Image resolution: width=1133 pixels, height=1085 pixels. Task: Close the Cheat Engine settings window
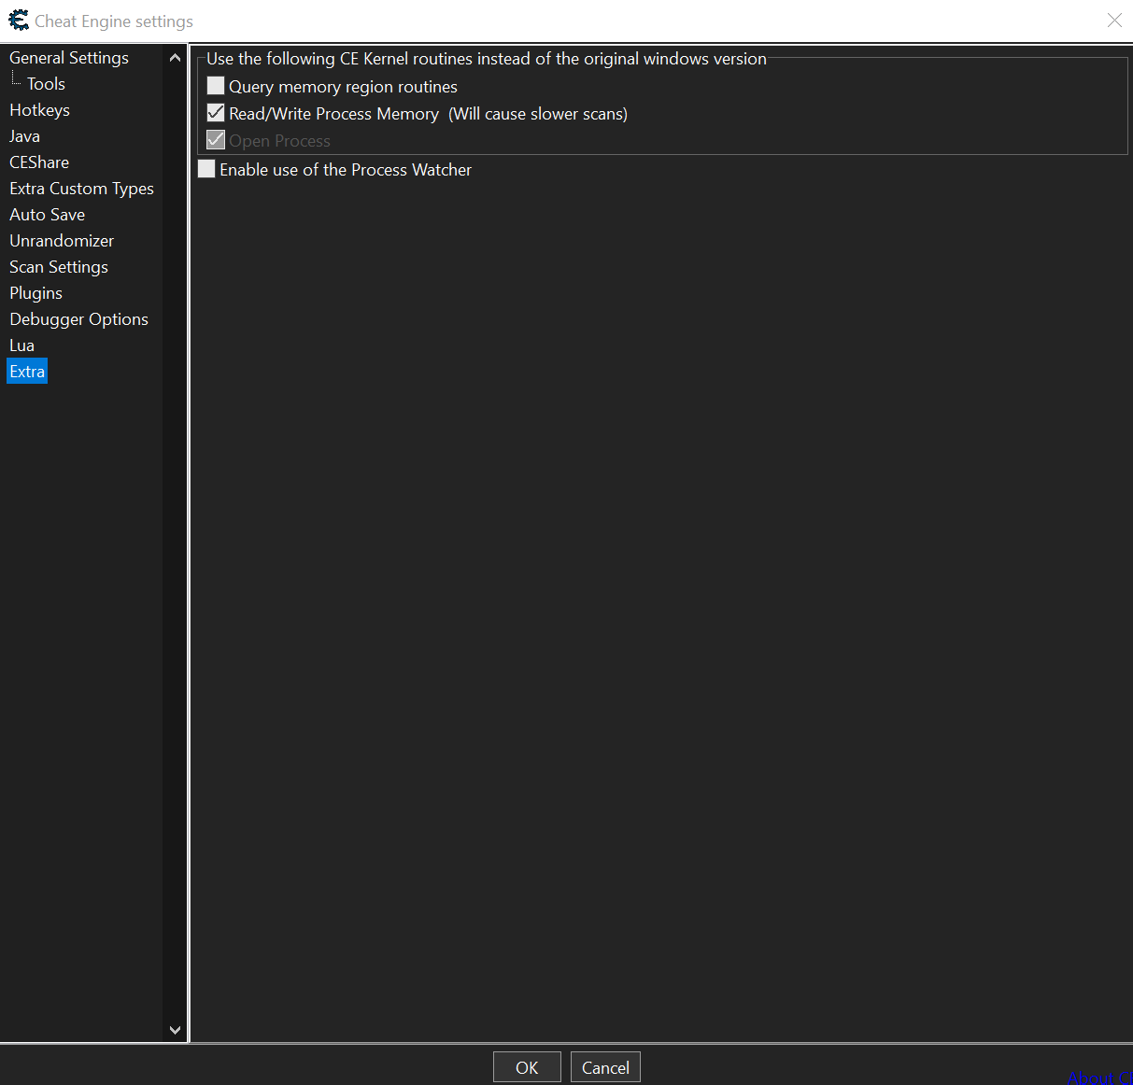pos(1114,21)
